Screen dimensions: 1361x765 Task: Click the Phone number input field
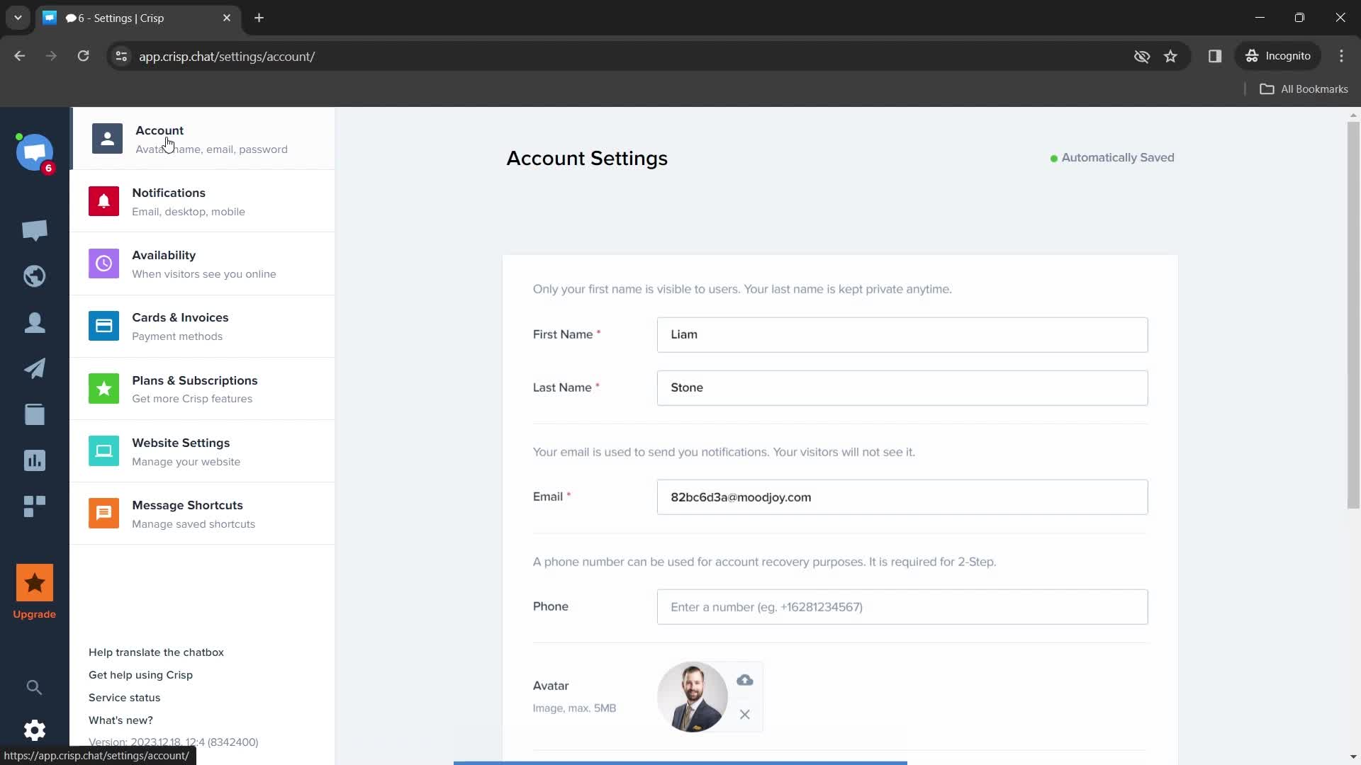pos(902,606)
